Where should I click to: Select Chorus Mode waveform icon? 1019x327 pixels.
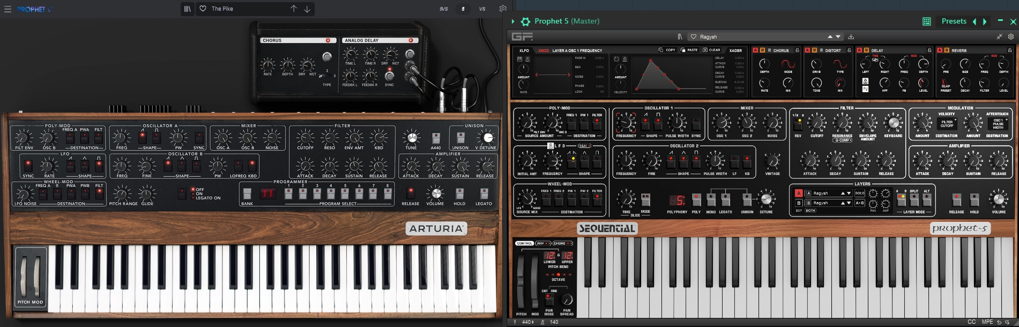[788, 64]
